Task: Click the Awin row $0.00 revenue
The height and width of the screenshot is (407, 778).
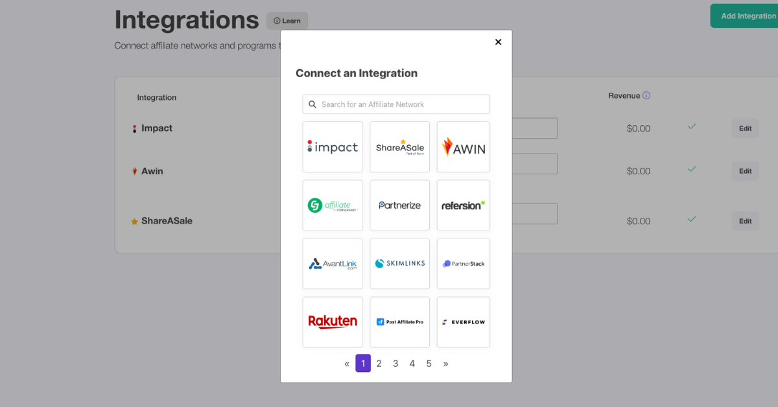Action: pos(639,172)
